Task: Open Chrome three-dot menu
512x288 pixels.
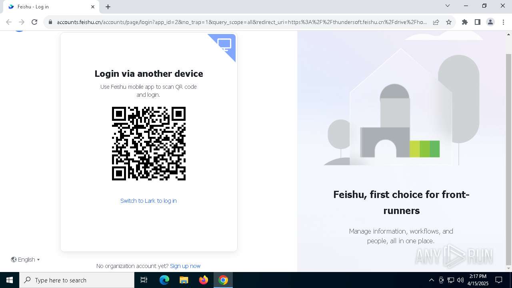Action: pyautogui.click(x=503, y=22)
